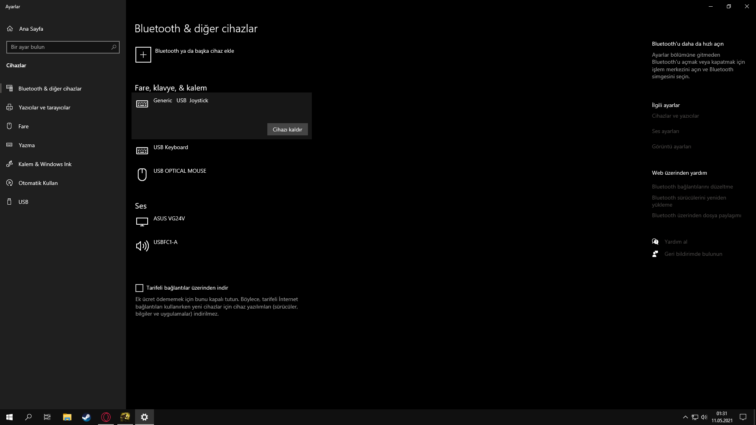Click the USBFC1-A speaker icon

(x=142, y=246)
